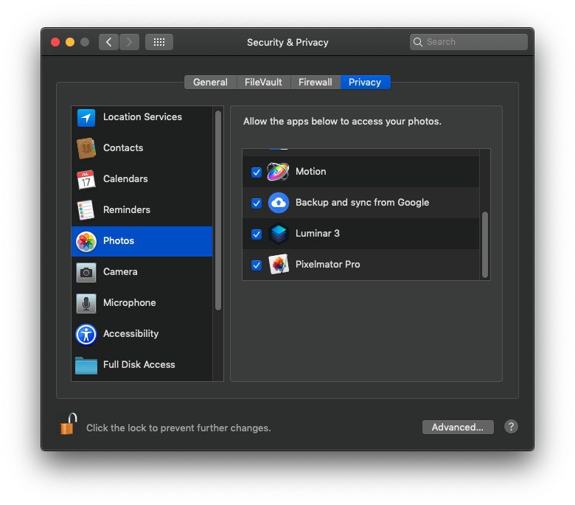Click the Camera icon in sidebar

(x=86, y=272)
